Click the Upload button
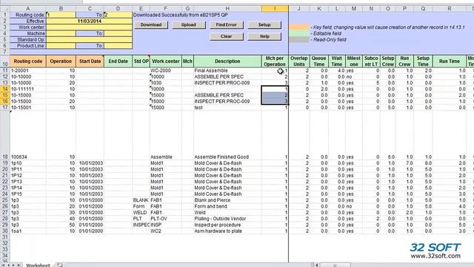The image size is (474, 267). [x=189, y=24]
